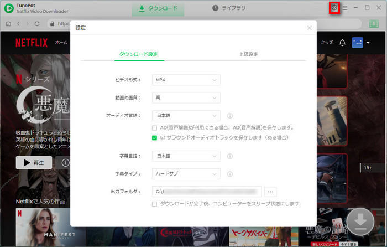
Task: Click the info icon beside 字幕タイプ
Action: point(230,174)
